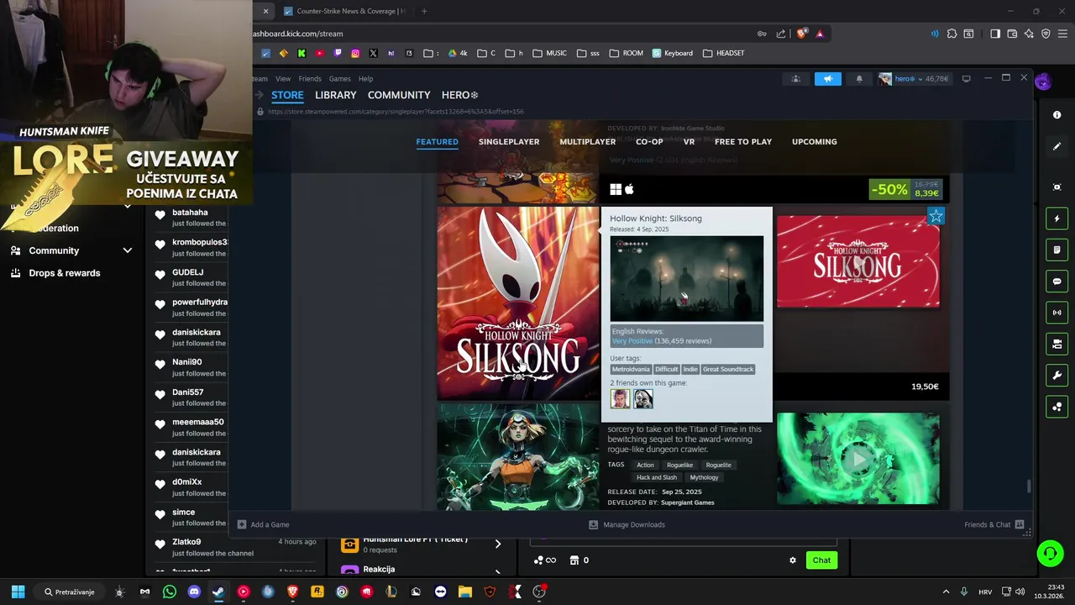Image resolution: width=1075 pixels, height=605 pixels.
Task: Open Discord from Windows taskbar
Action: coord(194,592)
